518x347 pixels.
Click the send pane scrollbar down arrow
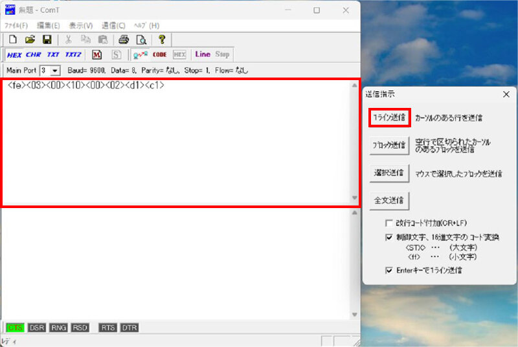[354, 198]
